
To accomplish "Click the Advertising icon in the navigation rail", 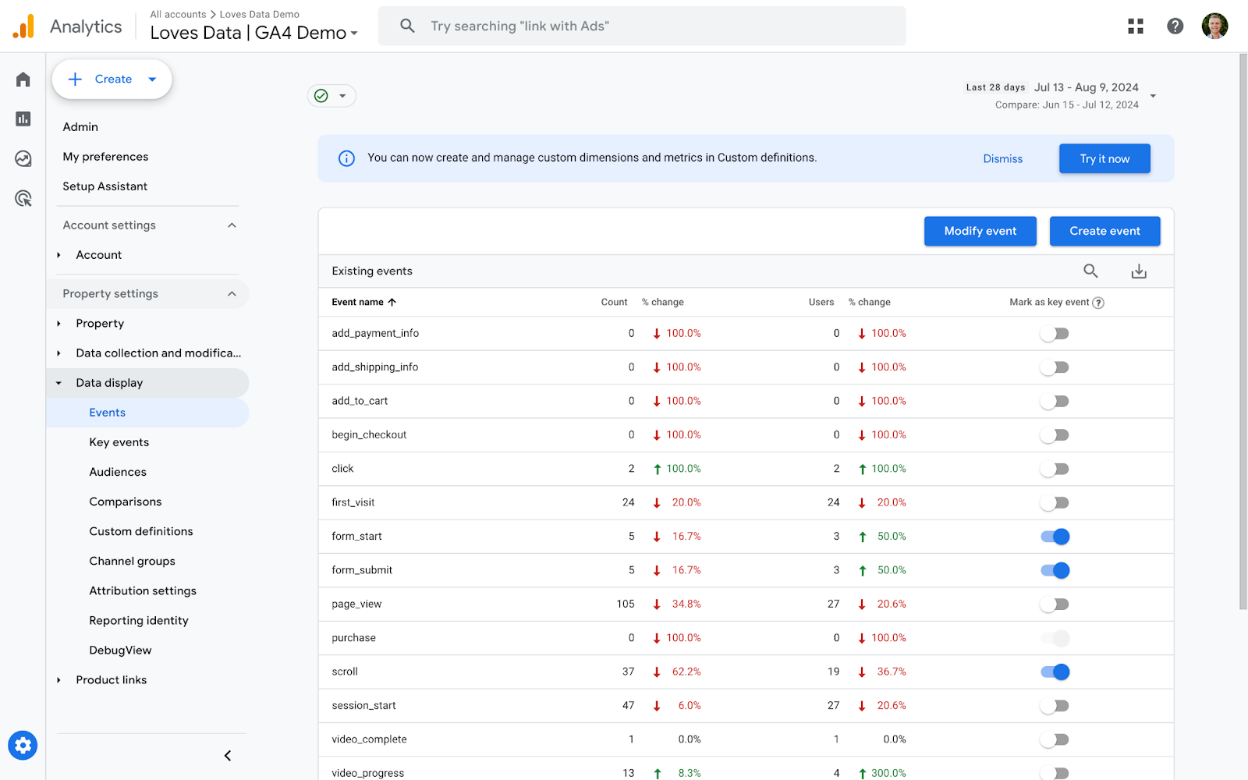I will 22,198.
